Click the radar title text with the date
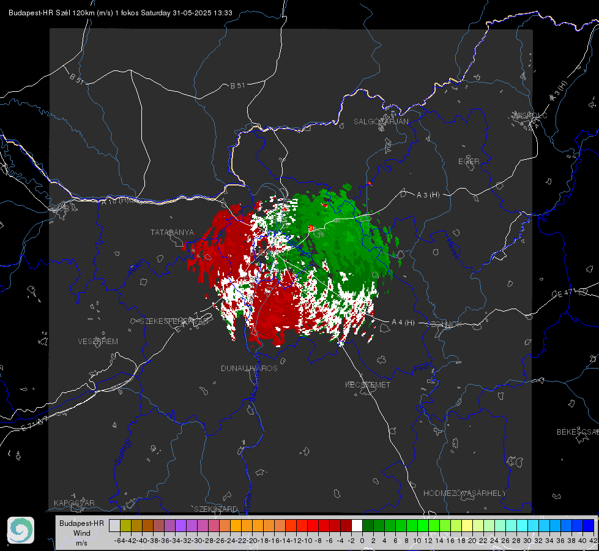The image size is (599, 551). (121, 13)
